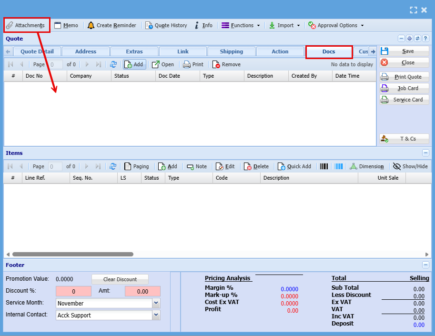Switch to the Shipping tab

click(231, 51)
